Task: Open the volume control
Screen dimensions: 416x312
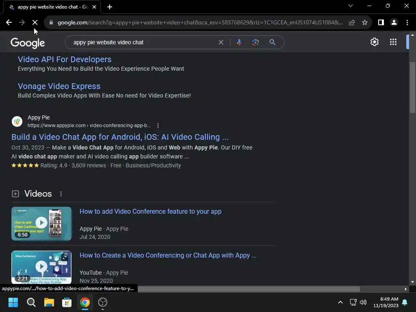Action: pos(363,302)
